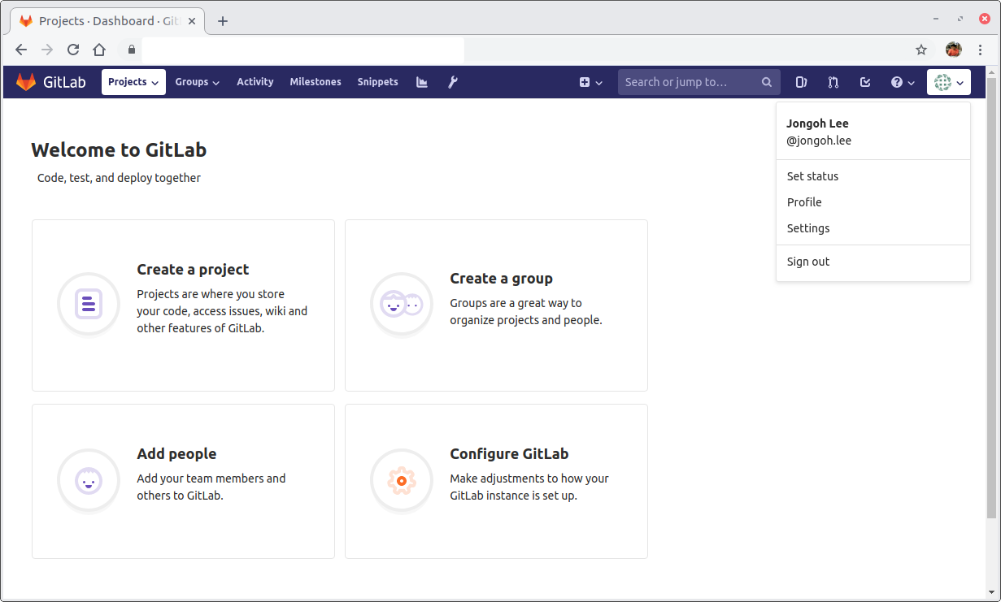The image size is (1001, 602).
Task: Click 'Code, test, and deploy together' text
Action: pyautogui.click(x=119, y=178)
